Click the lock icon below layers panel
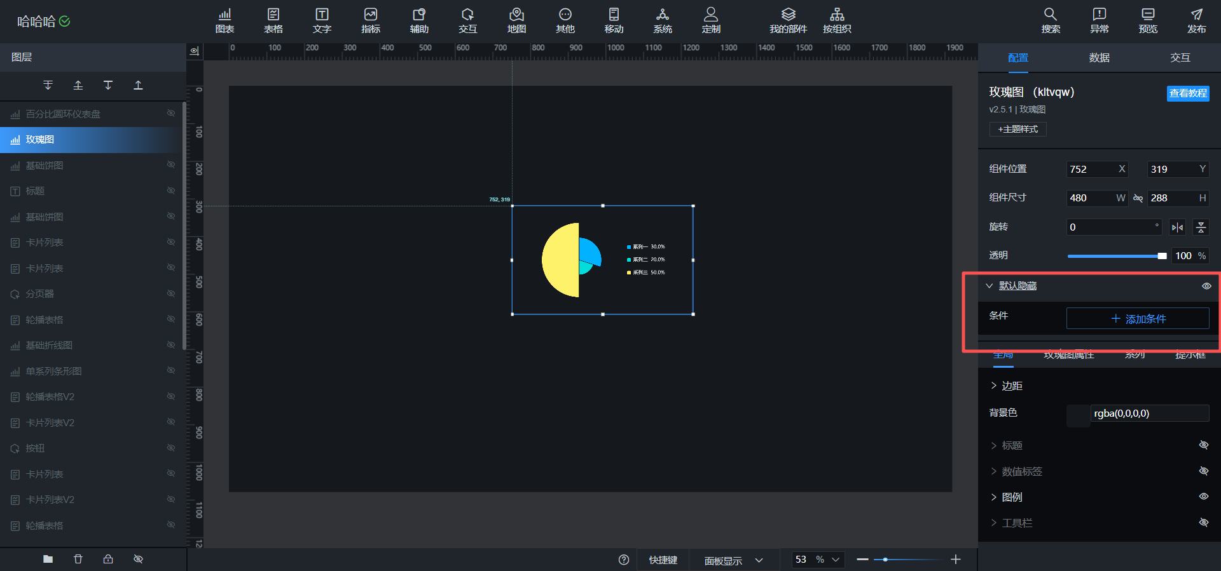1221x571 pixels. (108, 559)
